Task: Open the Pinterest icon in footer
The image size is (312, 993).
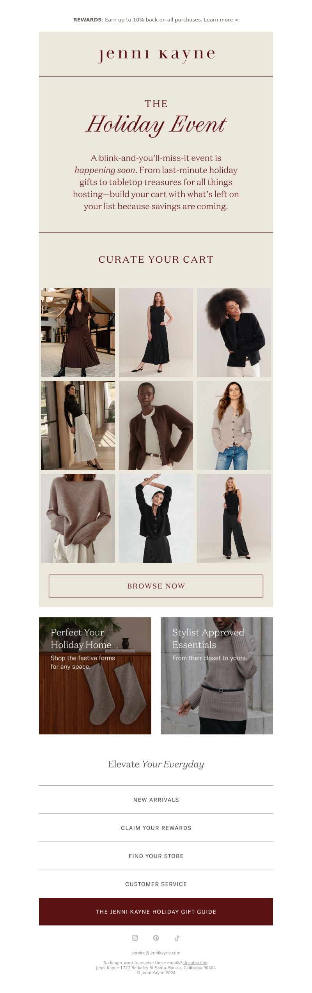Action: point(156,938)
